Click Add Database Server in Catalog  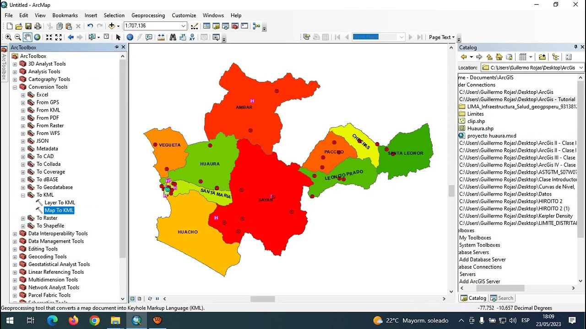click(482, 260)
